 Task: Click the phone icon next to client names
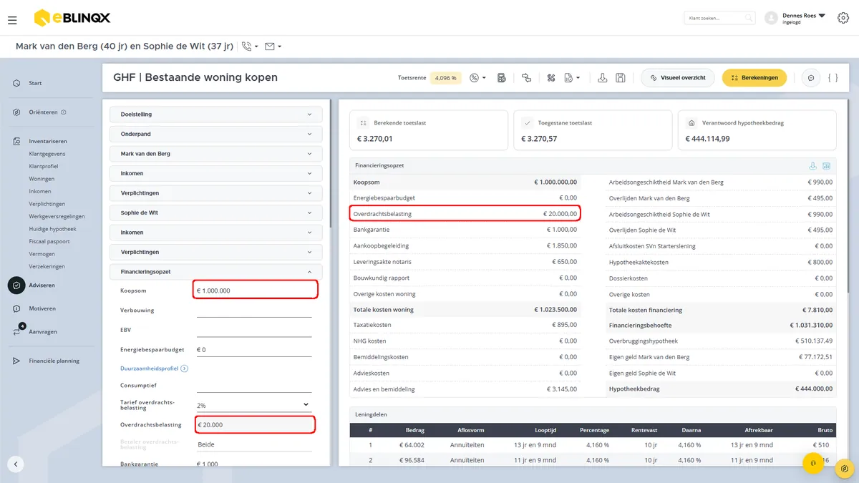pyautogui.click(x=250, y=47)
